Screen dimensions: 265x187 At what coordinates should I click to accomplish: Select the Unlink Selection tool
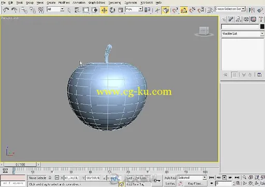tap(33, 10)
